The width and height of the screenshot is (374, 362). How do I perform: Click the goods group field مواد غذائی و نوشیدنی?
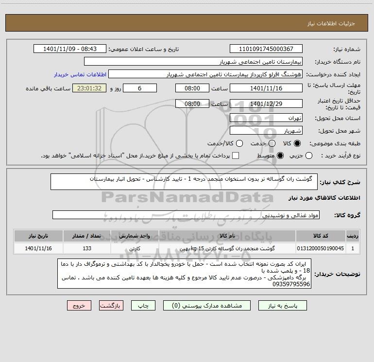186,215
